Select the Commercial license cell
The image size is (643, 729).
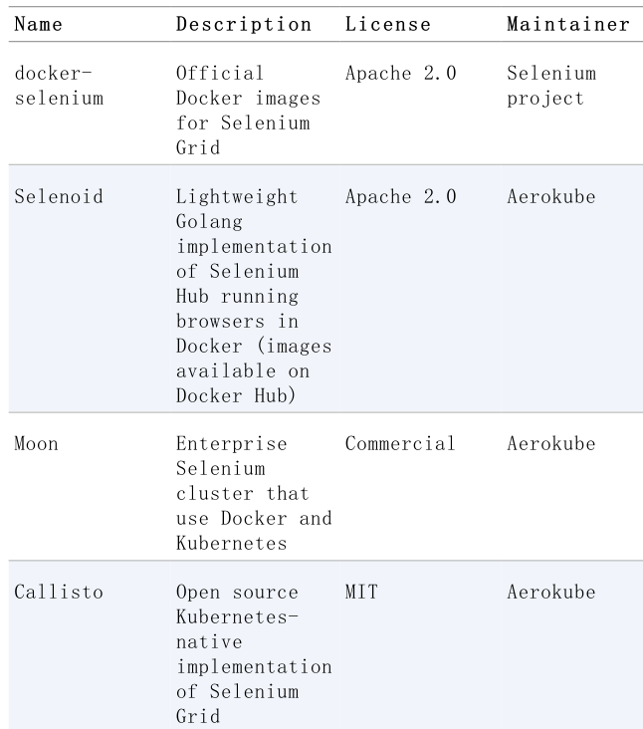click(x=400, y=443)
